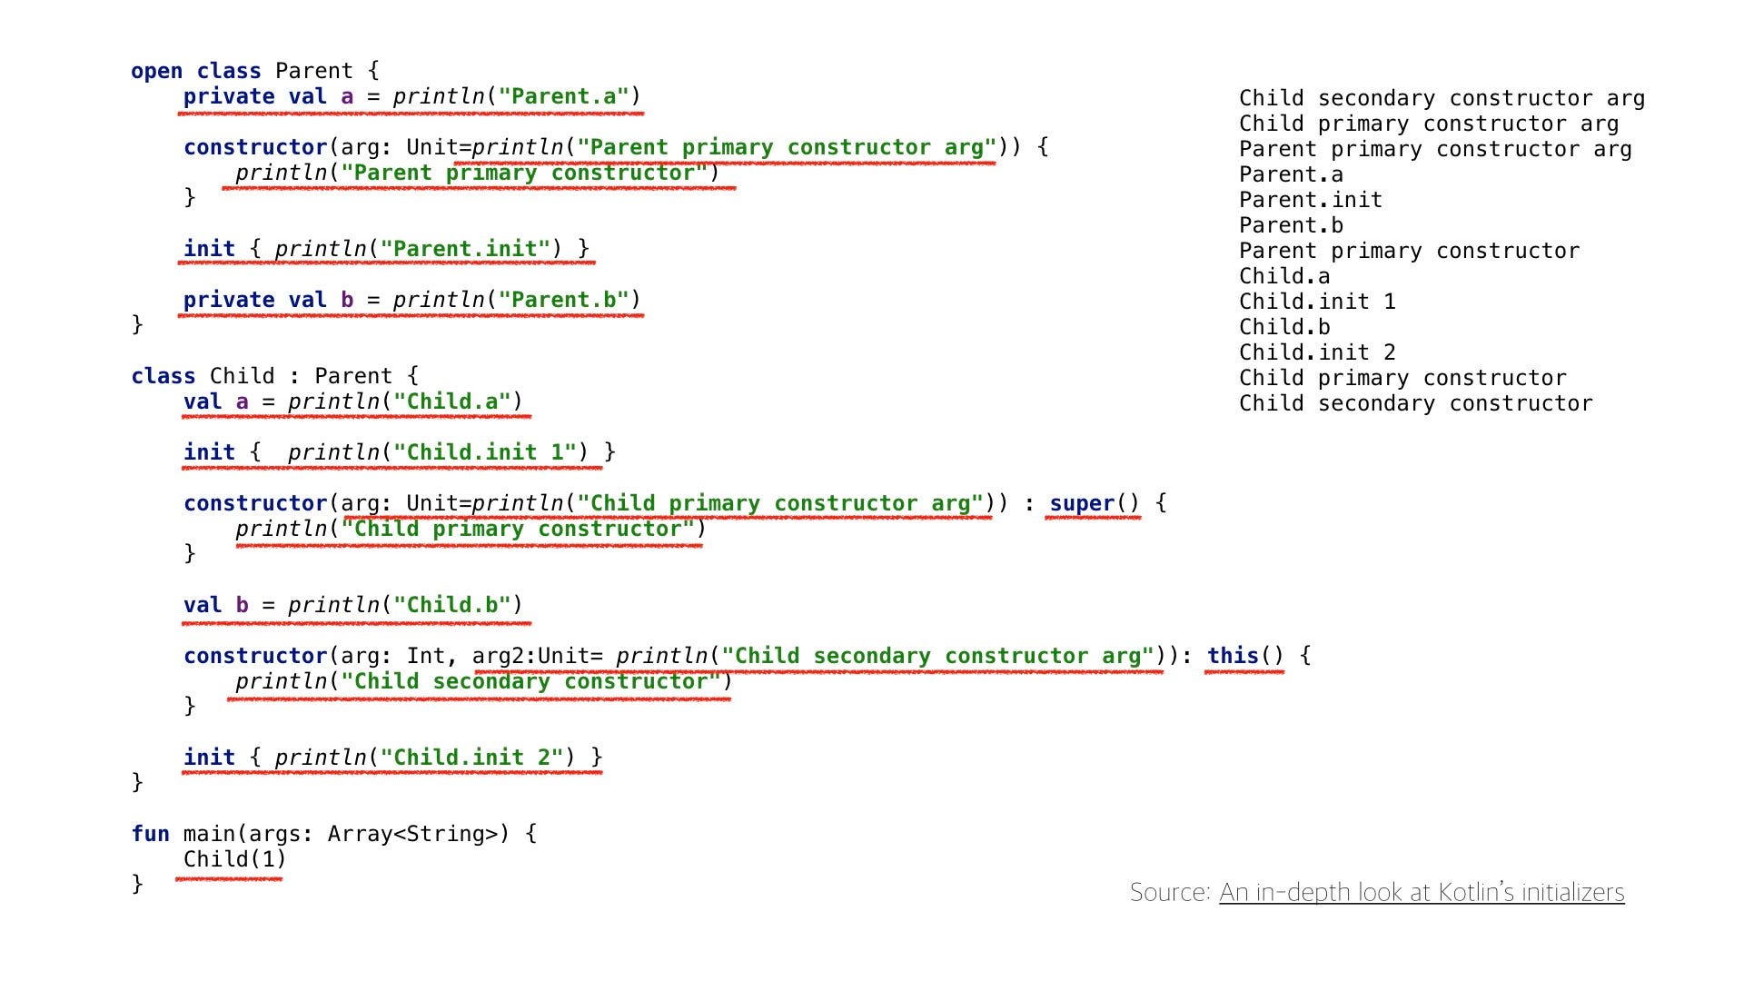
Task: Click the 'init { println("Child.init 2") }' line
Action: point(393,758)
